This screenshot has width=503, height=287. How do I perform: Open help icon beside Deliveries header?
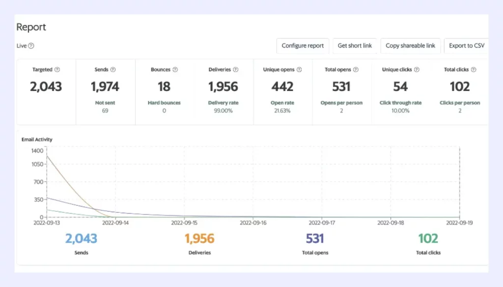click(236, 70)
